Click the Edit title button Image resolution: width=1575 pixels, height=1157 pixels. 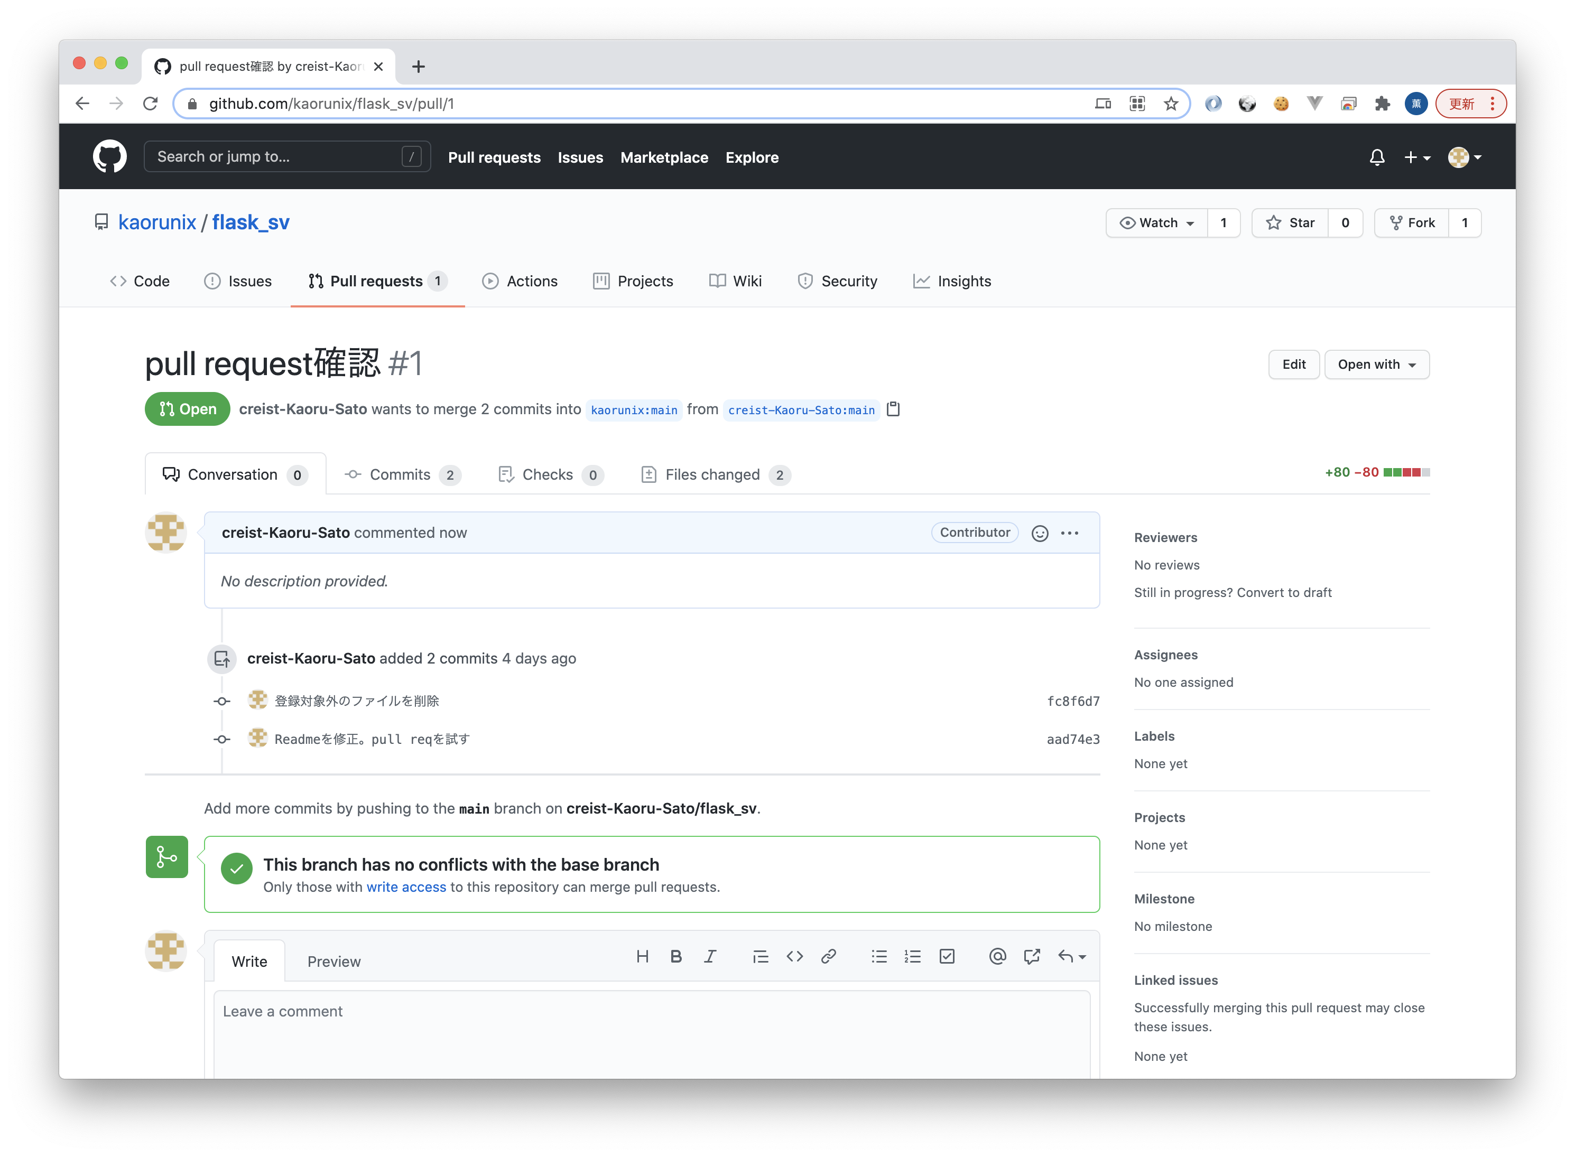1293,364
